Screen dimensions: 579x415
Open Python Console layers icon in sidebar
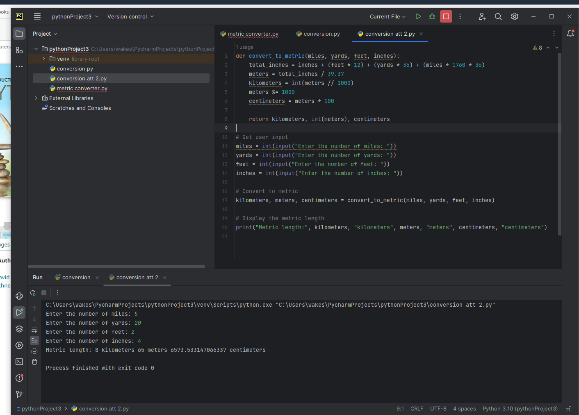(19, 329)
